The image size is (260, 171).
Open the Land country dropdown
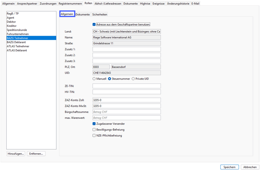coord(127,31)
